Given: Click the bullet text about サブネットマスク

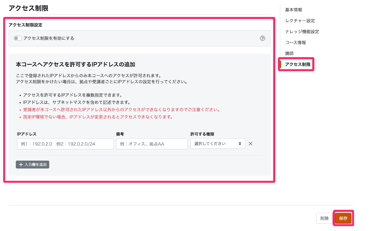Looking at the screenshot, I should (x=77, y=102).
